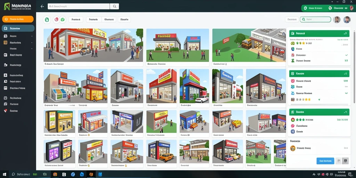
Task: Select the highlighted teal item in the left sidebar
Action: [18, 29]
